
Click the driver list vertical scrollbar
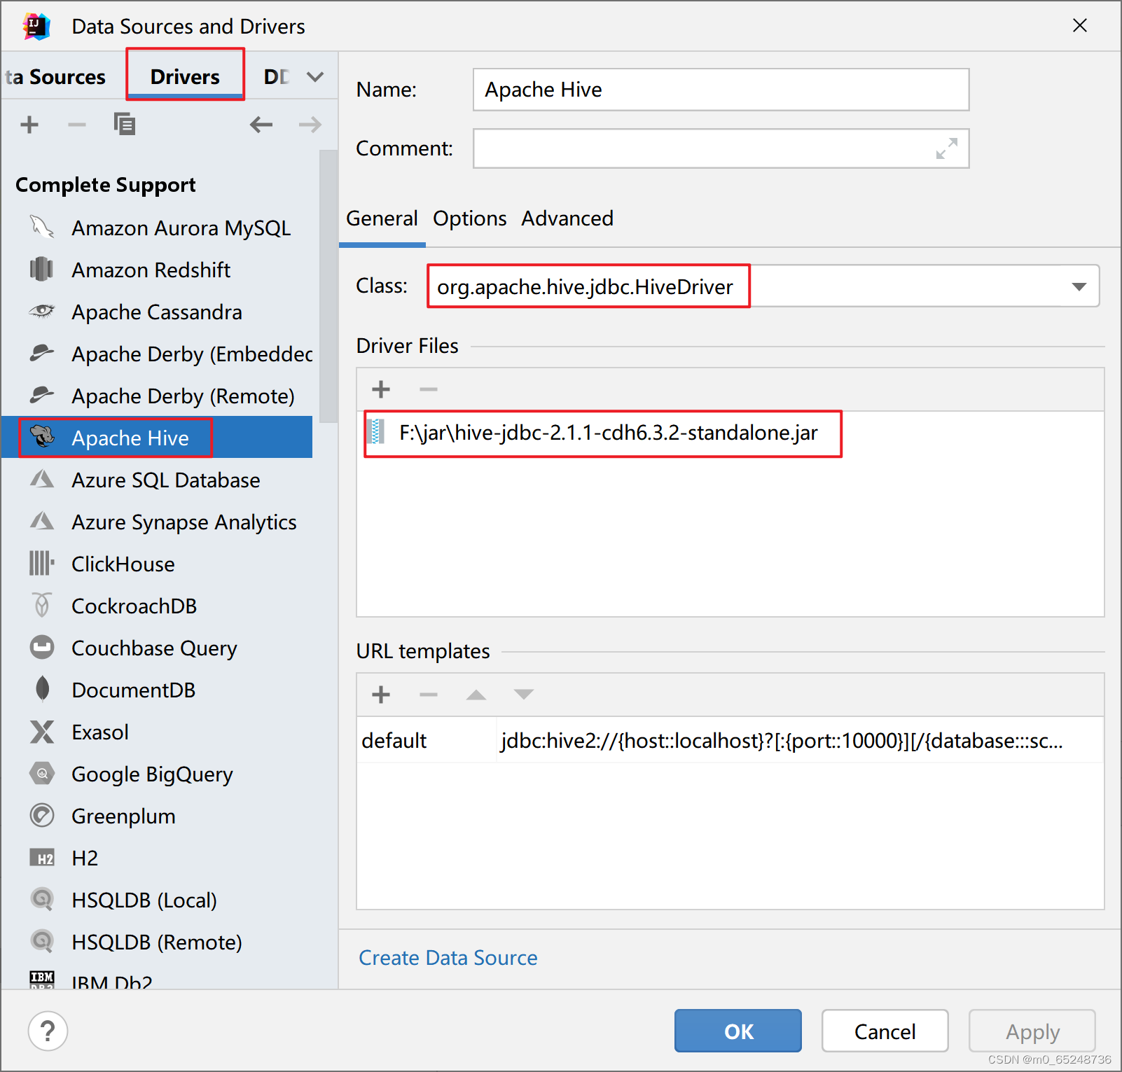[328, 286]
